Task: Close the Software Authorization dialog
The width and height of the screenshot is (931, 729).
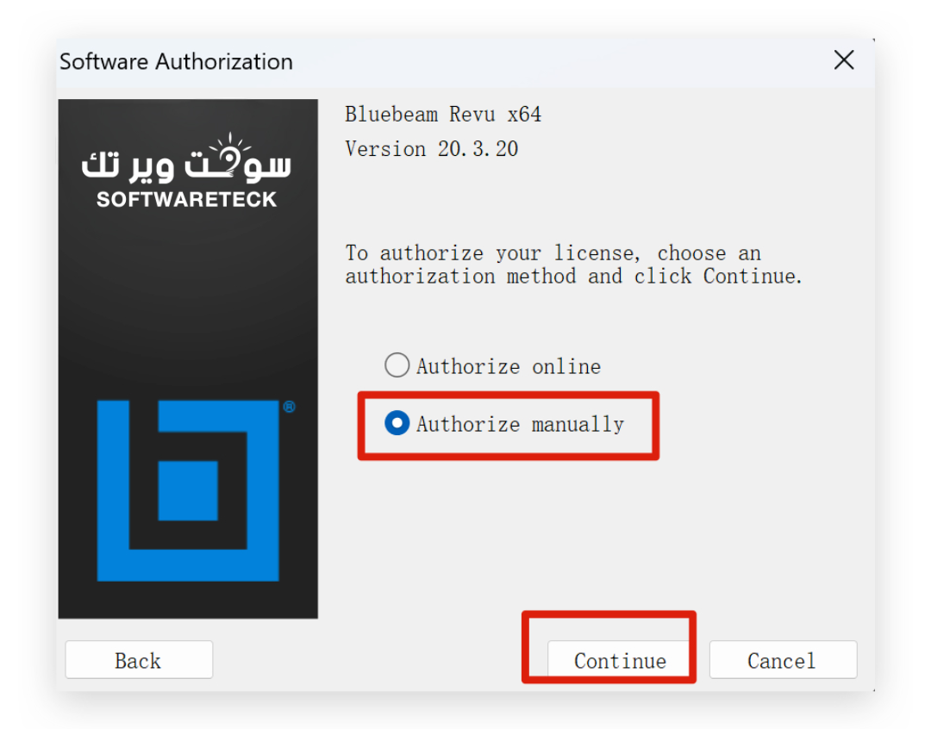Action: point(844,60)
